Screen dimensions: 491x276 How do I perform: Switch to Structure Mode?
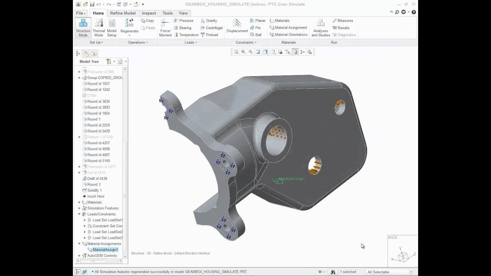[83, 28]
